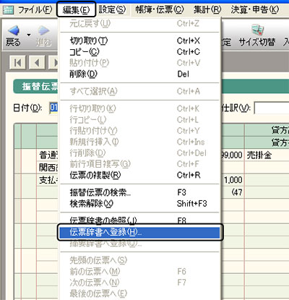Open the 帳簿・伝票(C) menu
Image resolution: width=289 pixels, height=300 pixels.
(160, 10)
